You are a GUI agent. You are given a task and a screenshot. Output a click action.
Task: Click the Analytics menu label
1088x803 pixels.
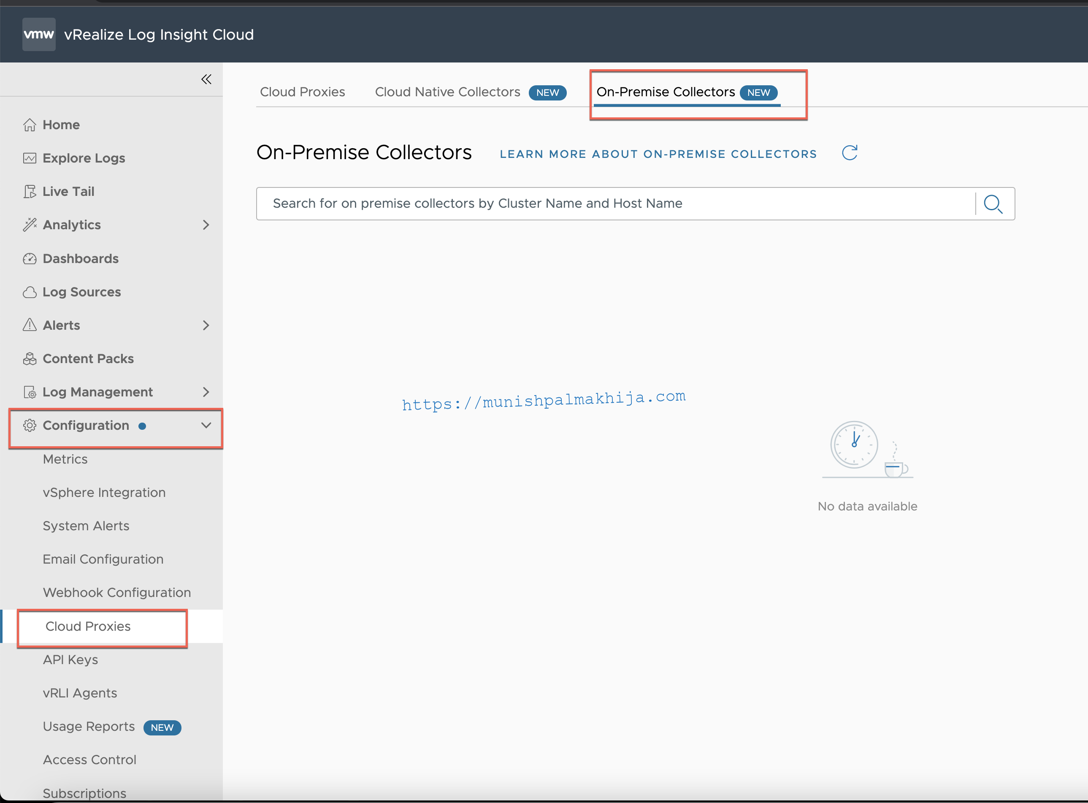72,225
